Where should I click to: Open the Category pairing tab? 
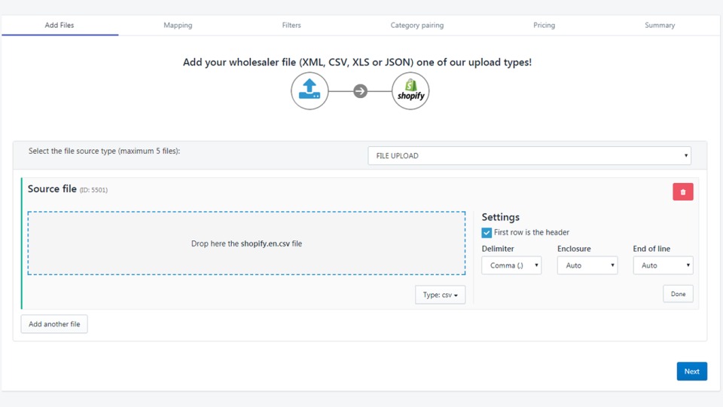click(x=416, y=25)
